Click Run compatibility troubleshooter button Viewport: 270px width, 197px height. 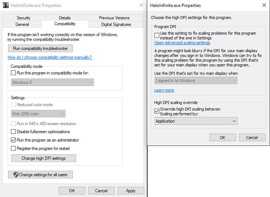point(40,49)
